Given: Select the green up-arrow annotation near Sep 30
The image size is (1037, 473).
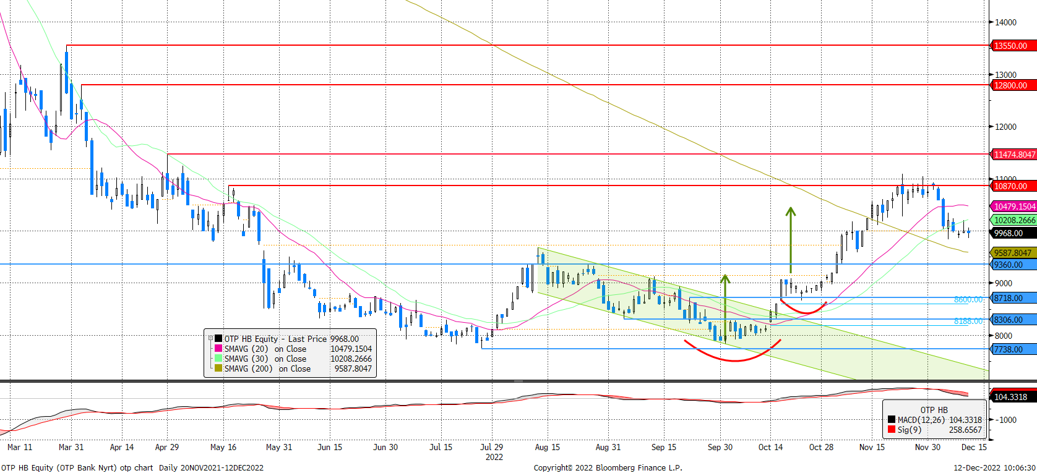Looking at the screenshot, I should coord(725,307).
